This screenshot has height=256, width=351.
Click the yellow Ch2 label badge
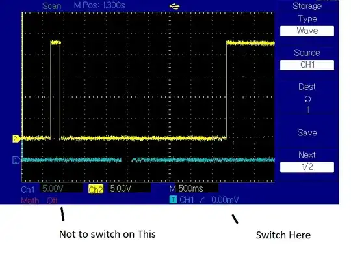(96, 190)
